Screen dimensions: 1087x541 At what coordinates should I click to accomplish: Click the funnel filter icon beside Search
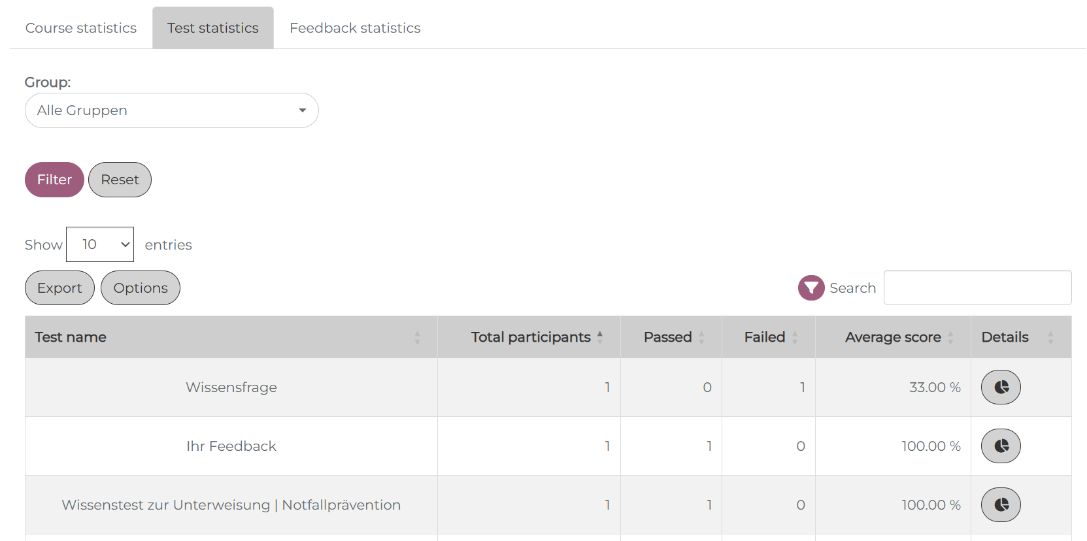(x=811, y=288)
